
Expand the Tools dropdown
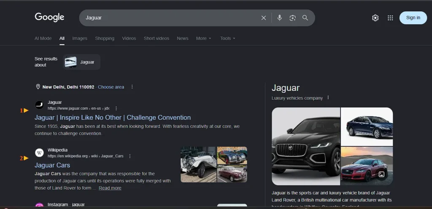[x=227, y=38]
